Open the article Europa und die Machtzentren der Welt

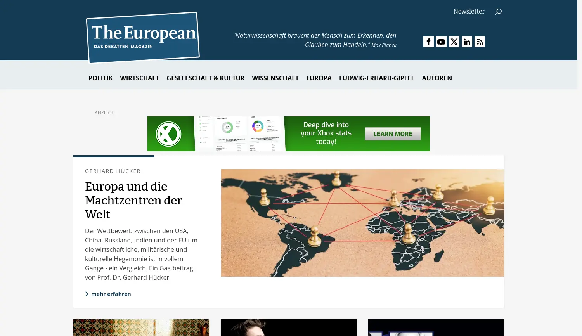(x=133, y=200)
